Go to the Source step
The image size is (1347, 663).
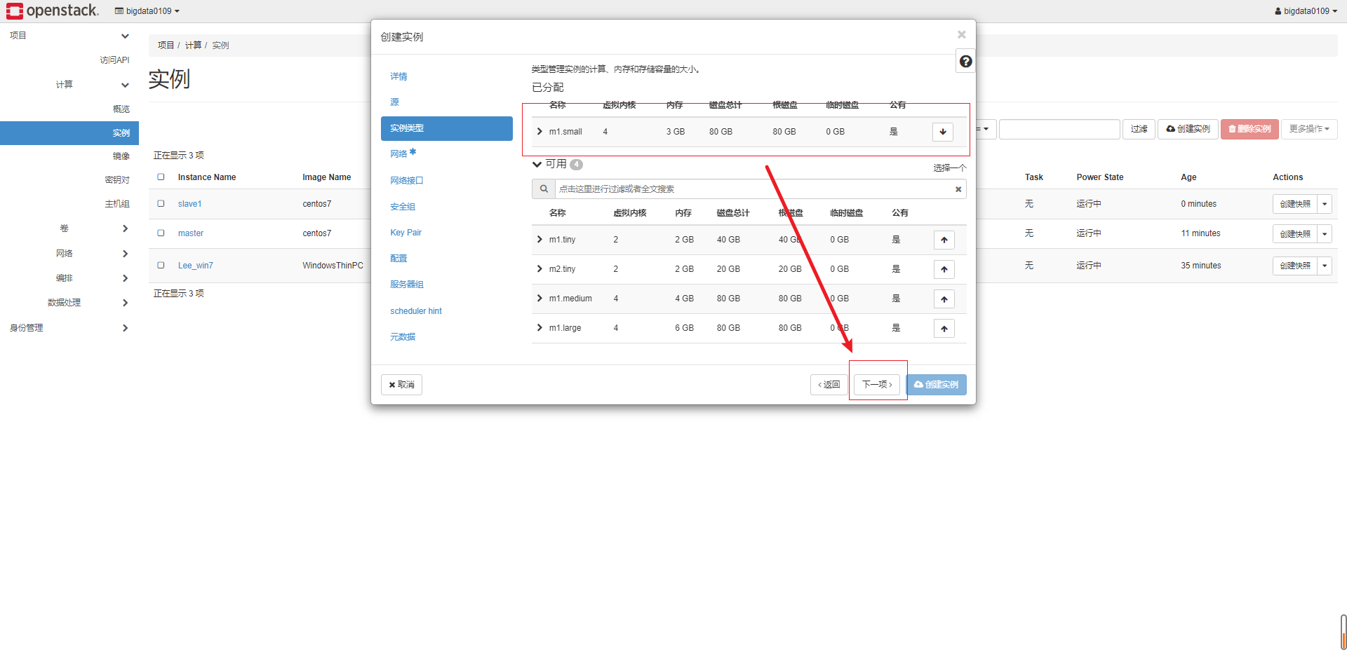pos(394,102)
